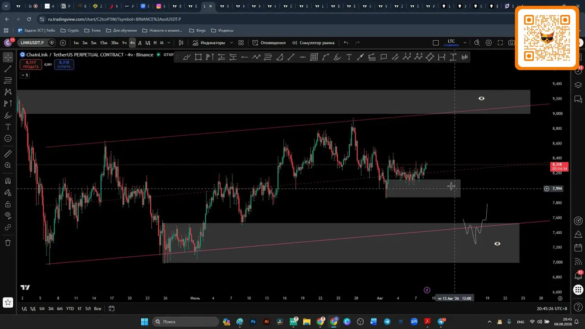Expand the timeframe list dropdown arrow
This screenshot has height=329, width=585.
169,42
